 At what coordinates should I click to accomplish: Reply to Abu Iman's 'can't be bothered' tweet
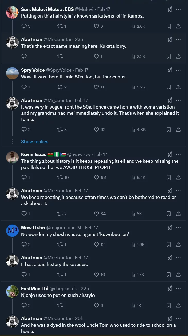pyautogui.click(x=24, y=214)
